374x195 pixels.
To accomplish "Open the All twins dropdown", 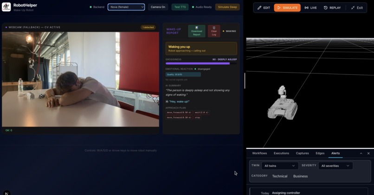I will click(x=280, y=166).
